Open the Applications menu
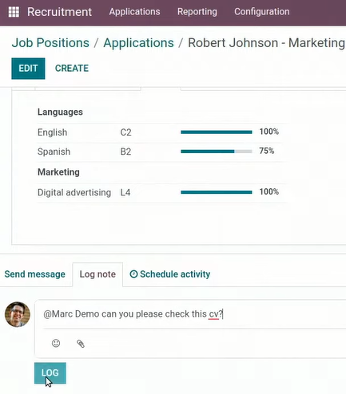 (134, 12)
